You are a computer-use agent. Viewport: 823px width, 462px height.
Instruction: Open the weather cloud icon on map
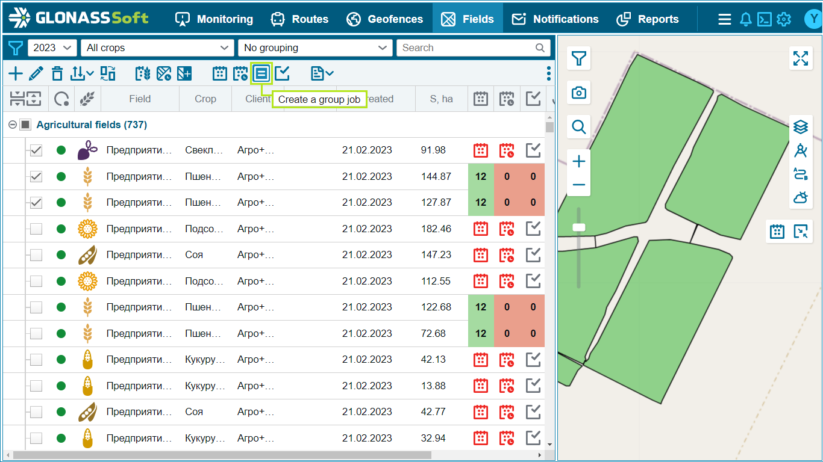click(x=800, y=197)
